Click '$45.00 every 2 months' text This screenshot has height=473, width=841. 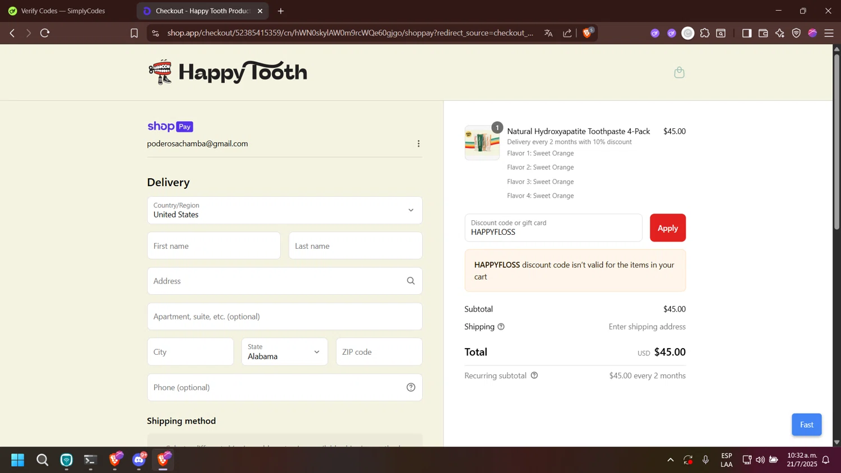pyautogui.click(x=648, y=375)
